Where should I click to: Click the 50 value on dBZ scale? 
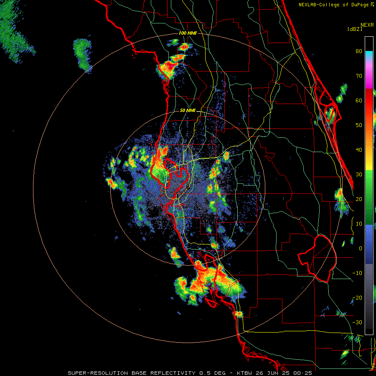click(359, 125)
